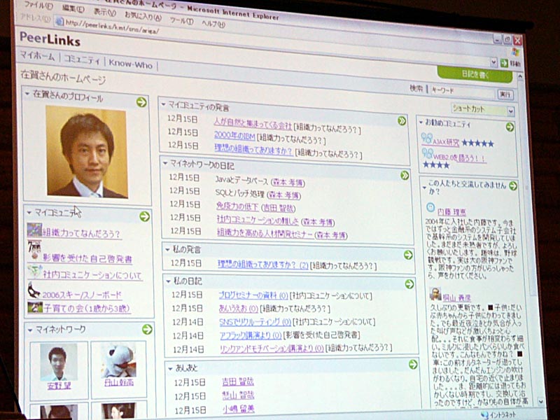Open the SNSでリクルーティング diary entry
Screen dimensions: 560x420
tap(255, 322)
